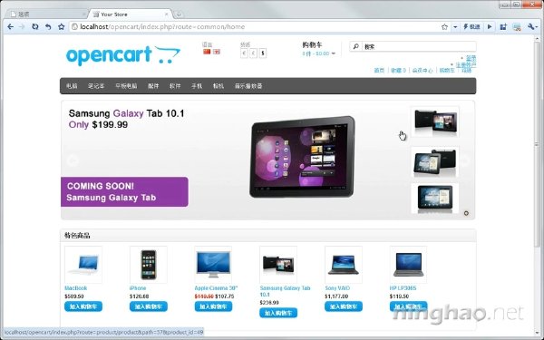Open the 软件 category menu
544x340 pixels.
tap(175, 86)
